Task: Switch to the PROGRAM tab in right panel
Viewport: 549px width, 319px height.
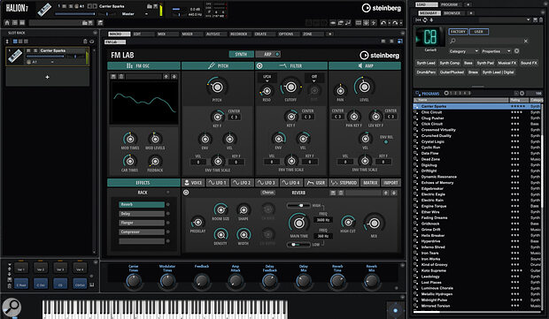Action: pos(449,4)
